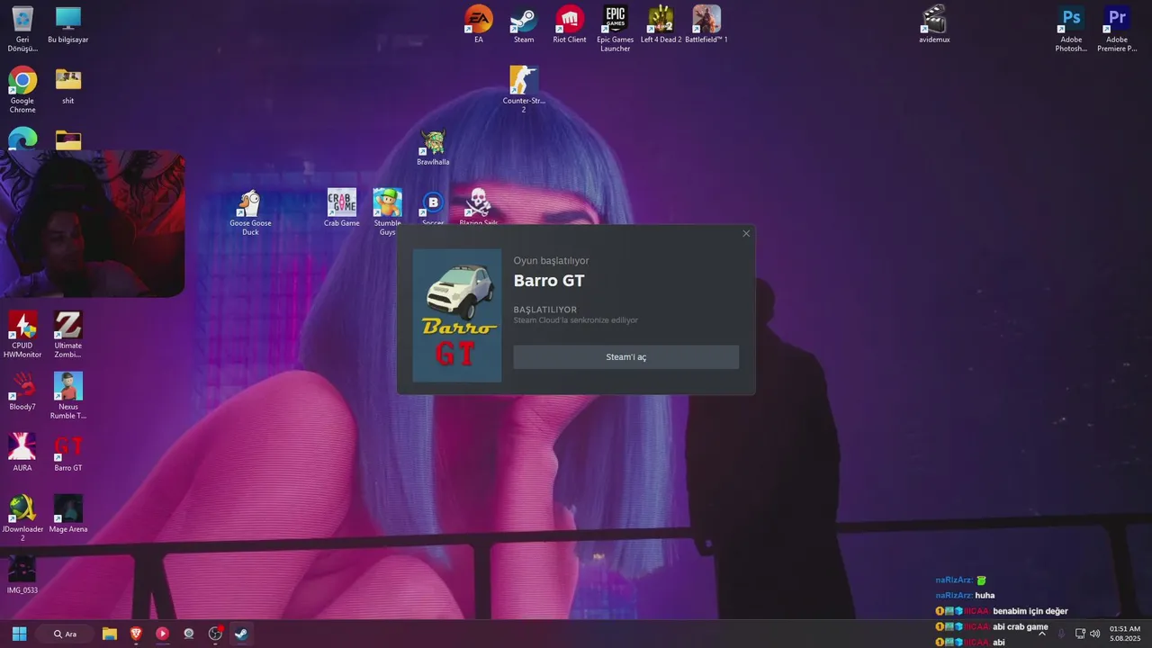This screenshot has height=648, width=1152.
Task: Select the Battlefield 1 desktop shortcut
Action: (706, 24)
